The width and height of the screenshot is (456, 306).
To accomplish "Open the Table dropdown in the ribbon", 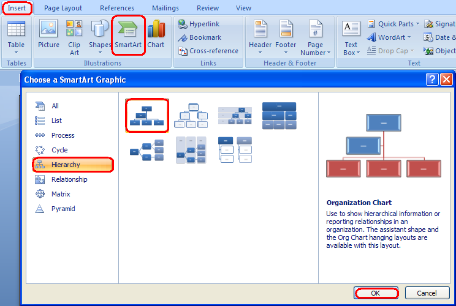I will click(x=16, y=37).
